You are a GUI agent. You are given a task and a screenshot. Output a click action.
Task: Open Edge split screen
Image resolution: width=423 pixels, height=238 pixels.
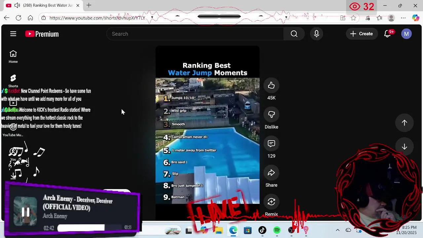(343, 18)
